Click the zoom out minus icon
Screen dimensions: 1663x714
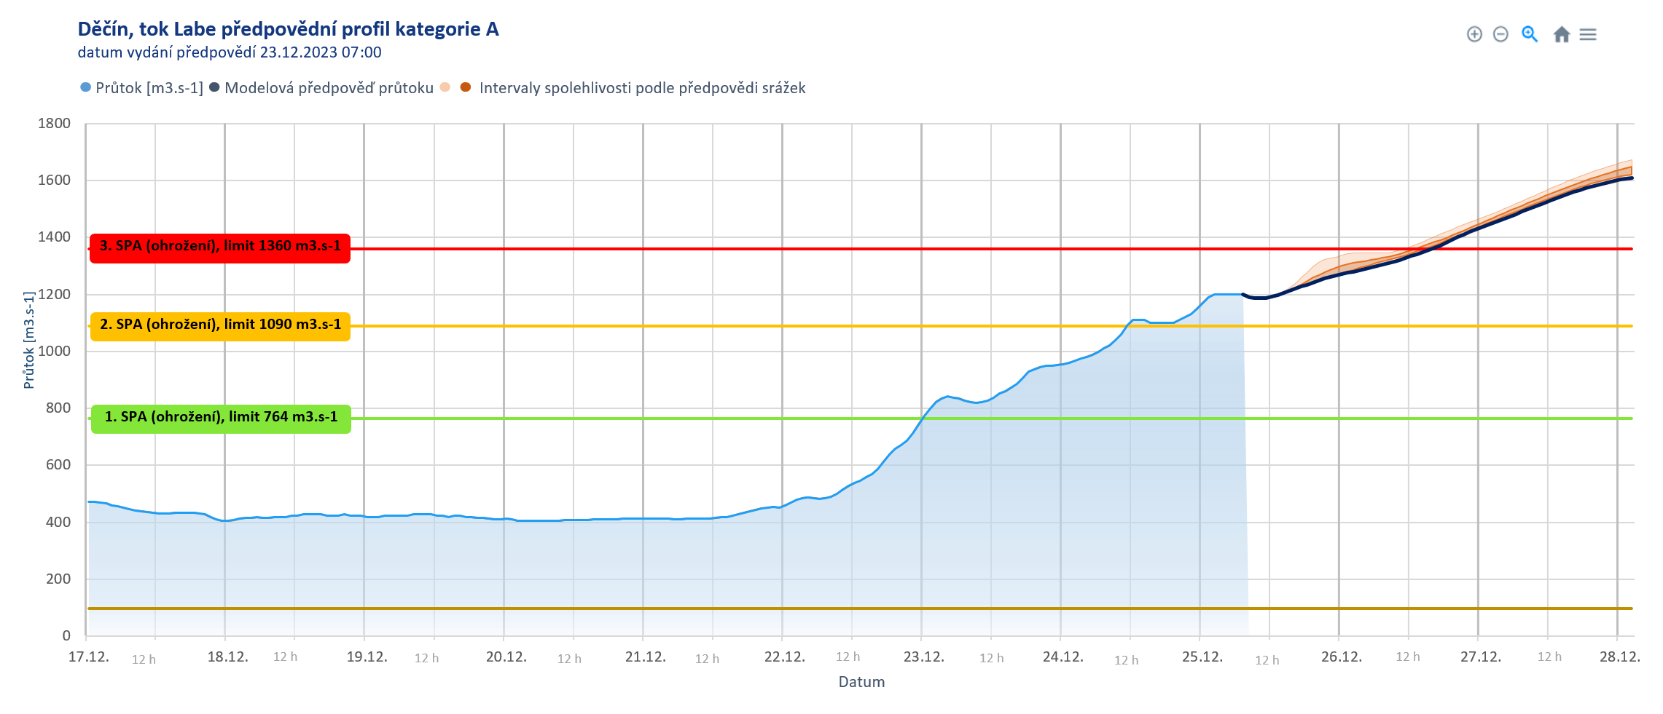click(1500, 34)
